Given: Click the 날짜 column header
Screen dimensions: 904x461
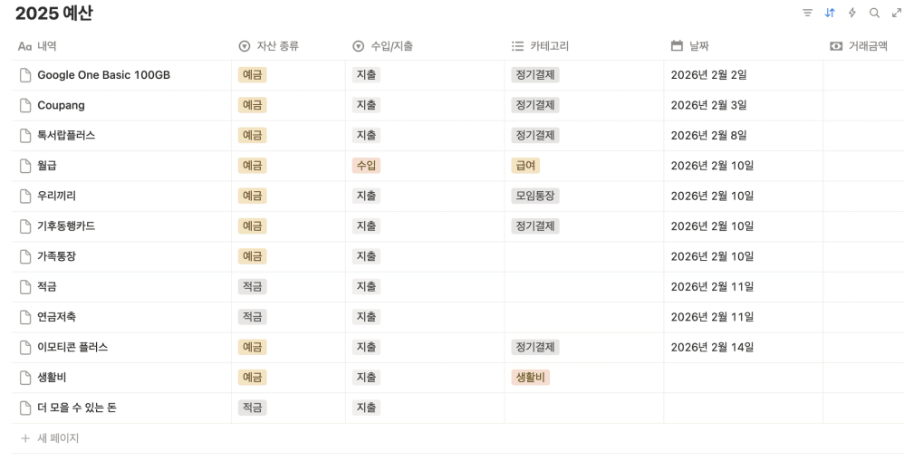Looking at the screenshot, I should point(697,46).
